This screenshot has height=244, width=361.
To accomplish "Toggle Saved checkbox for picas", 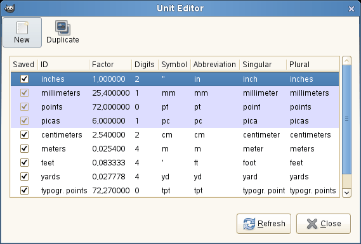I will (24, 121).
